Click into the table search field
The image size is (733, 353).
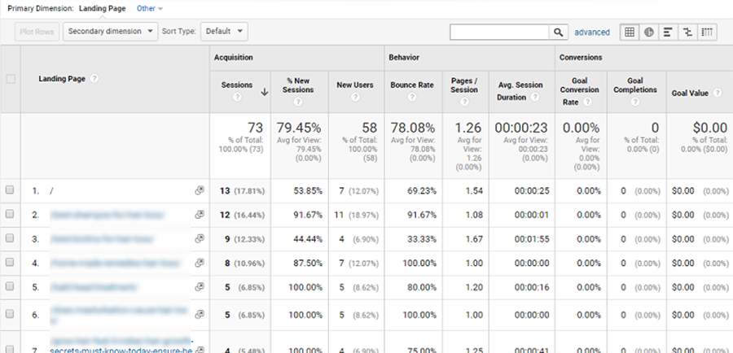499,32
